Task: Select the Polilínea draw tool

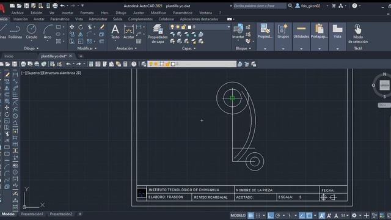Action: pyautogui.click(x=15, y=32)
